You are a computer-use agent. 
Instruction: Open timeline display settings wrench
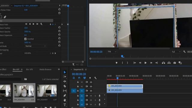coord(95,78)
